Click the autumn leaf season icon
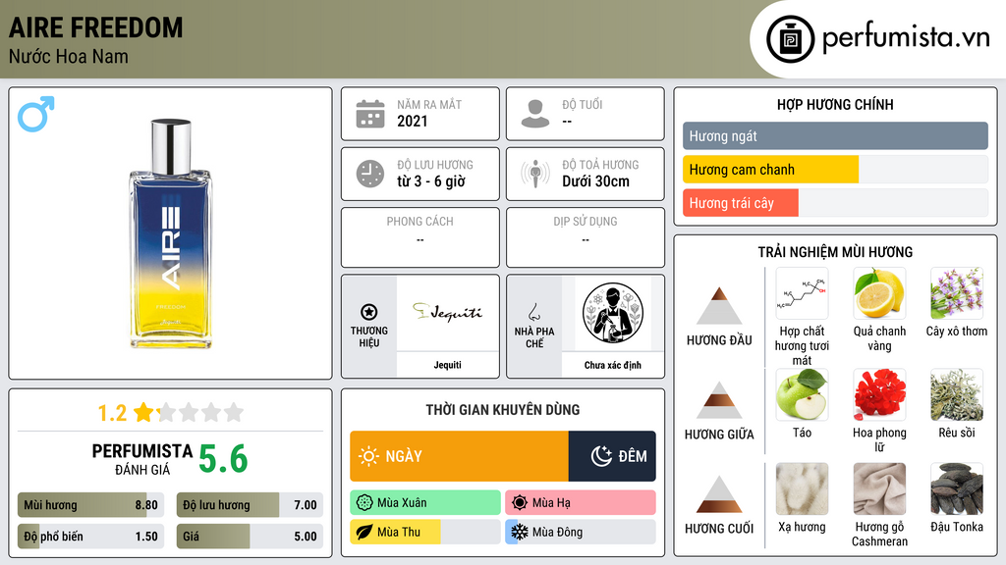 click(x=364, y=532)
